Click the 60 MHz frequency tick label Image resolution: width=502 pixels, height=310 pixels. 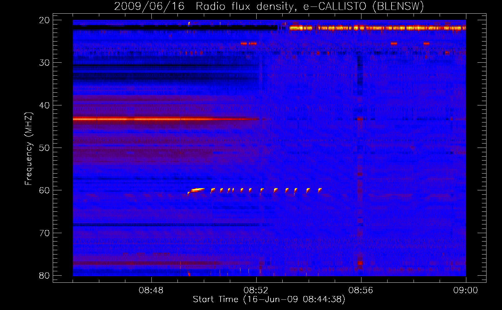[x=44, y=190]
